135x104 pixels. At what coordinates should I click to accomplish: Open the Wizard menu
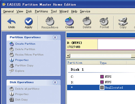coord(64,11)
